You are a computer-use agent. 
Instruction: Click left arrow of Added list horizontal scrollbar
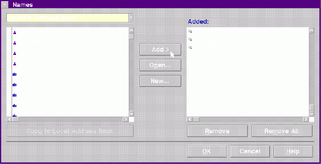pos(190,119)
